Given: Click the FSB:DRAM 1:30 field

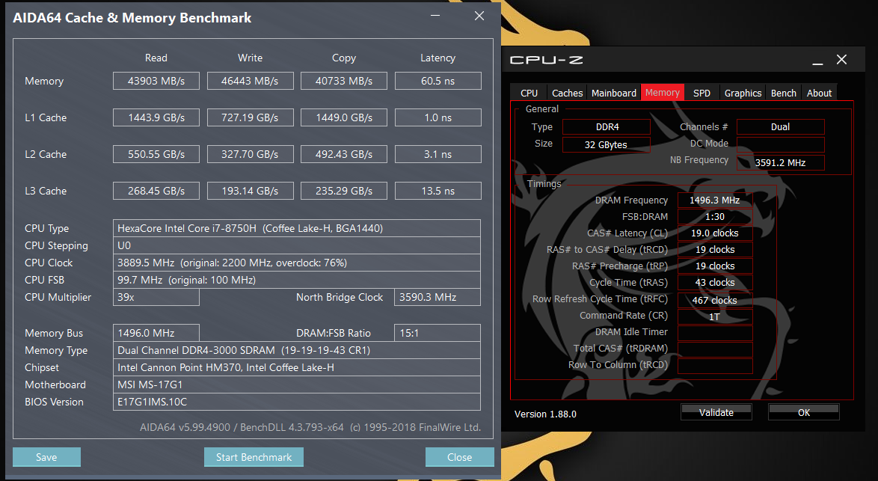Looking at the screenshot, I should click(x=715, y=217).
